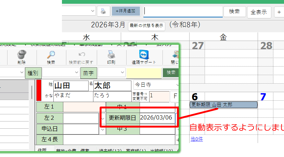Click the yellow search input box

144,73
